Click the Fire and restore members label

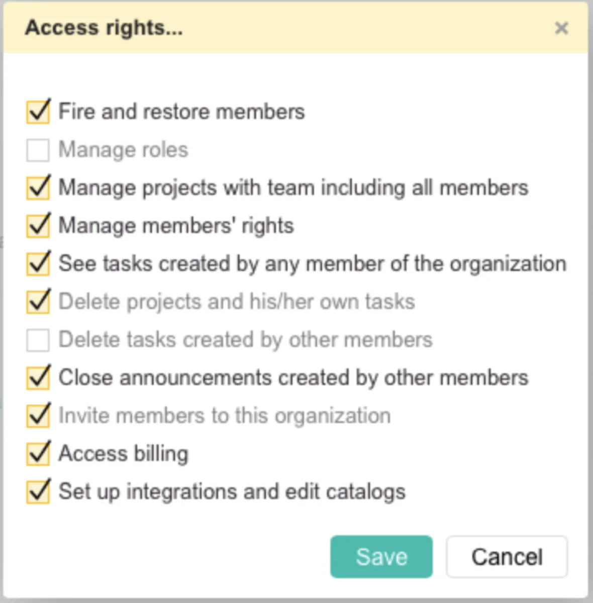click(181, 112)
